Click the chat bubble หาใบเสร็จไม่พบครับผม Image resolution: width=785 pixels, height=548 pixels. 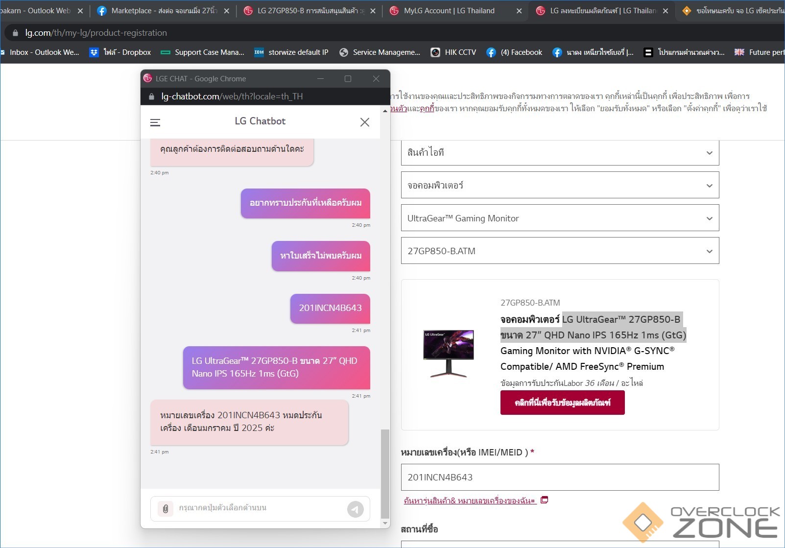pos(321,256)
